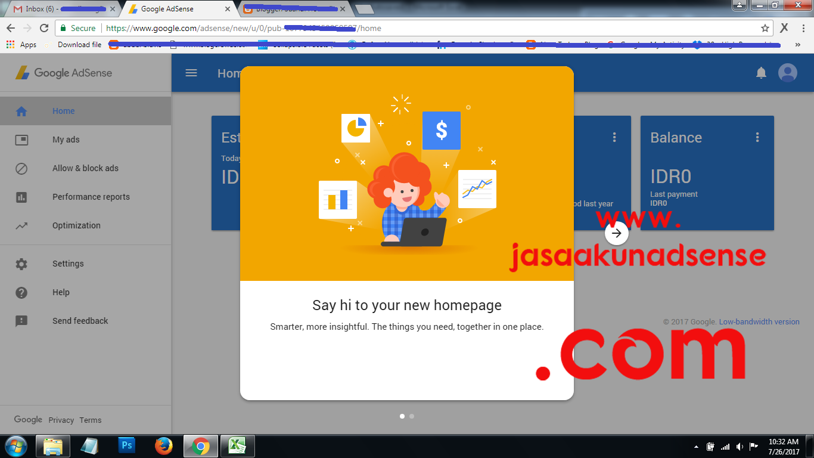Go back with the browser back arrow

point(10,28)
